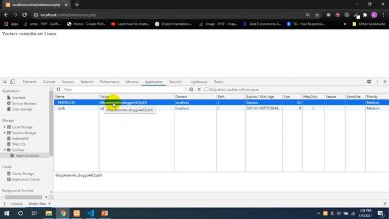The height and width of the screenshot is (219, 389).
Task: Collapse the Cookies tree node
Action: tap(4, 150)
